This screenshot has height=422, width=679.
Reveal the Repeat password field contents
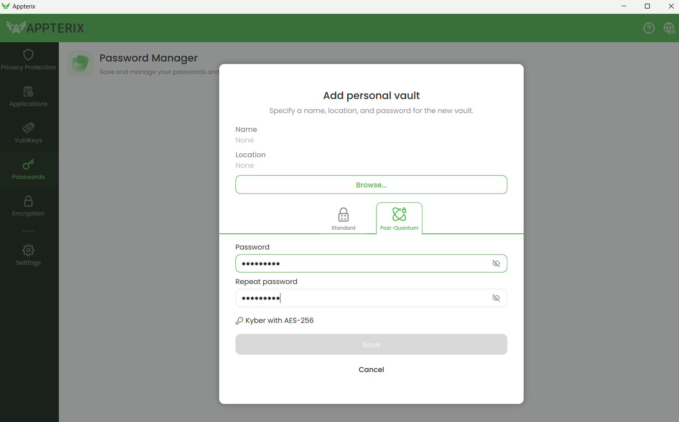tap(496, 298)
